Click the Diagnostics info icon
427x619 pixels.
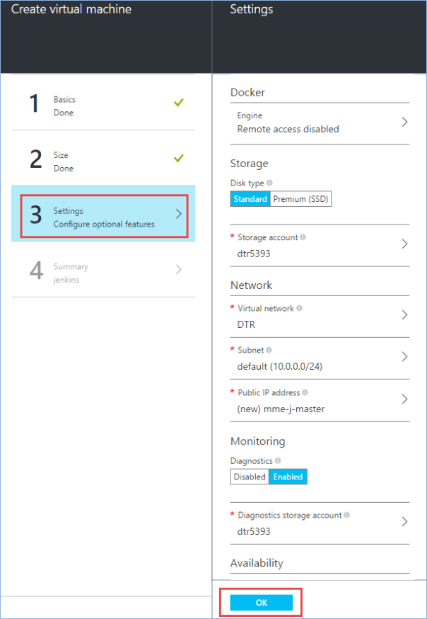[x=277, y=460]
